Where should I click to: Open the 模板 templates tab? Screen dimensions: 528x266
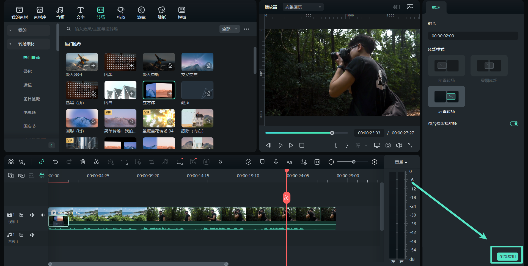point(182,13)
